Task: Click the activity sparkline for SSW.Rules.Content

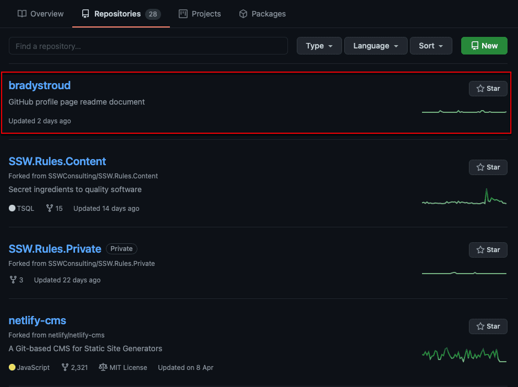Action: pos(464,199)
